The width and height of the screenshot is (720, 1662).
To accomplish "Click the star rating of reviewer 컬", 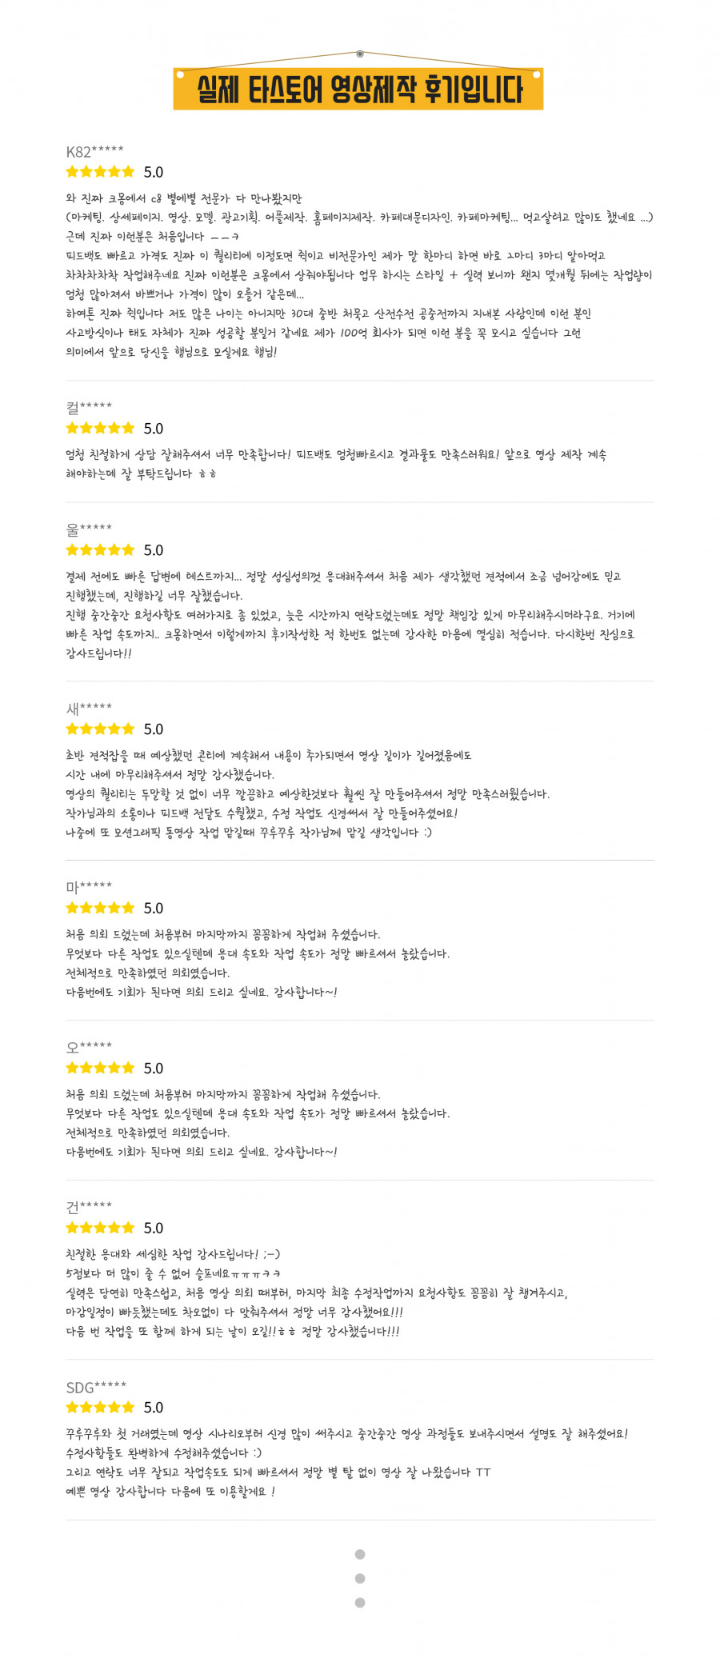I will [x=100, y=429].
